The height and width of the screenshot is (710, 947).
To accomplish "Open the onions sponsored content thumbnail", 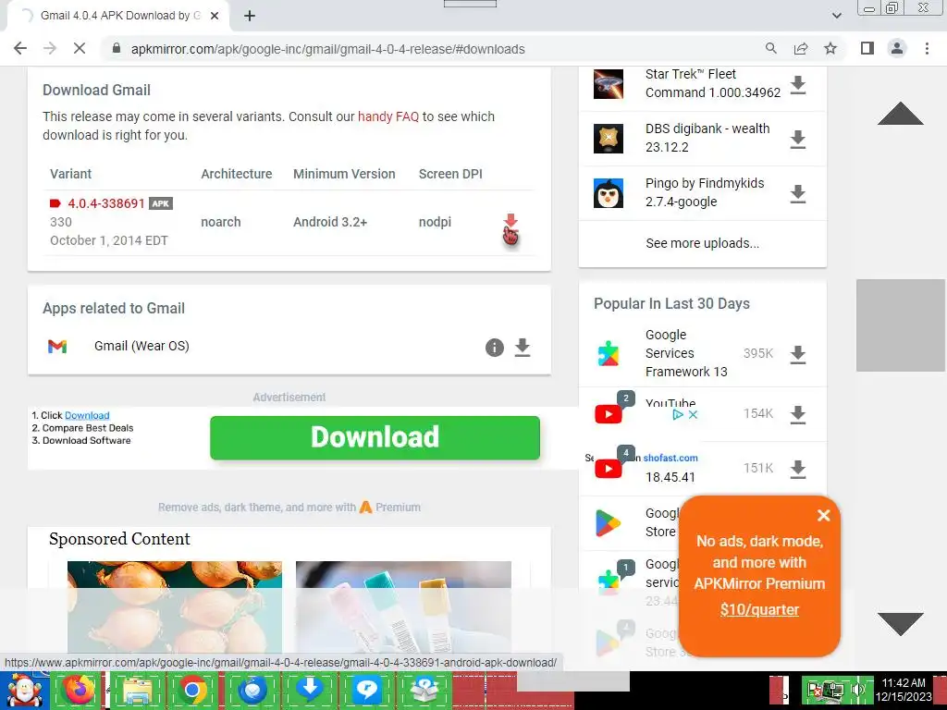I will click(175, 607).
